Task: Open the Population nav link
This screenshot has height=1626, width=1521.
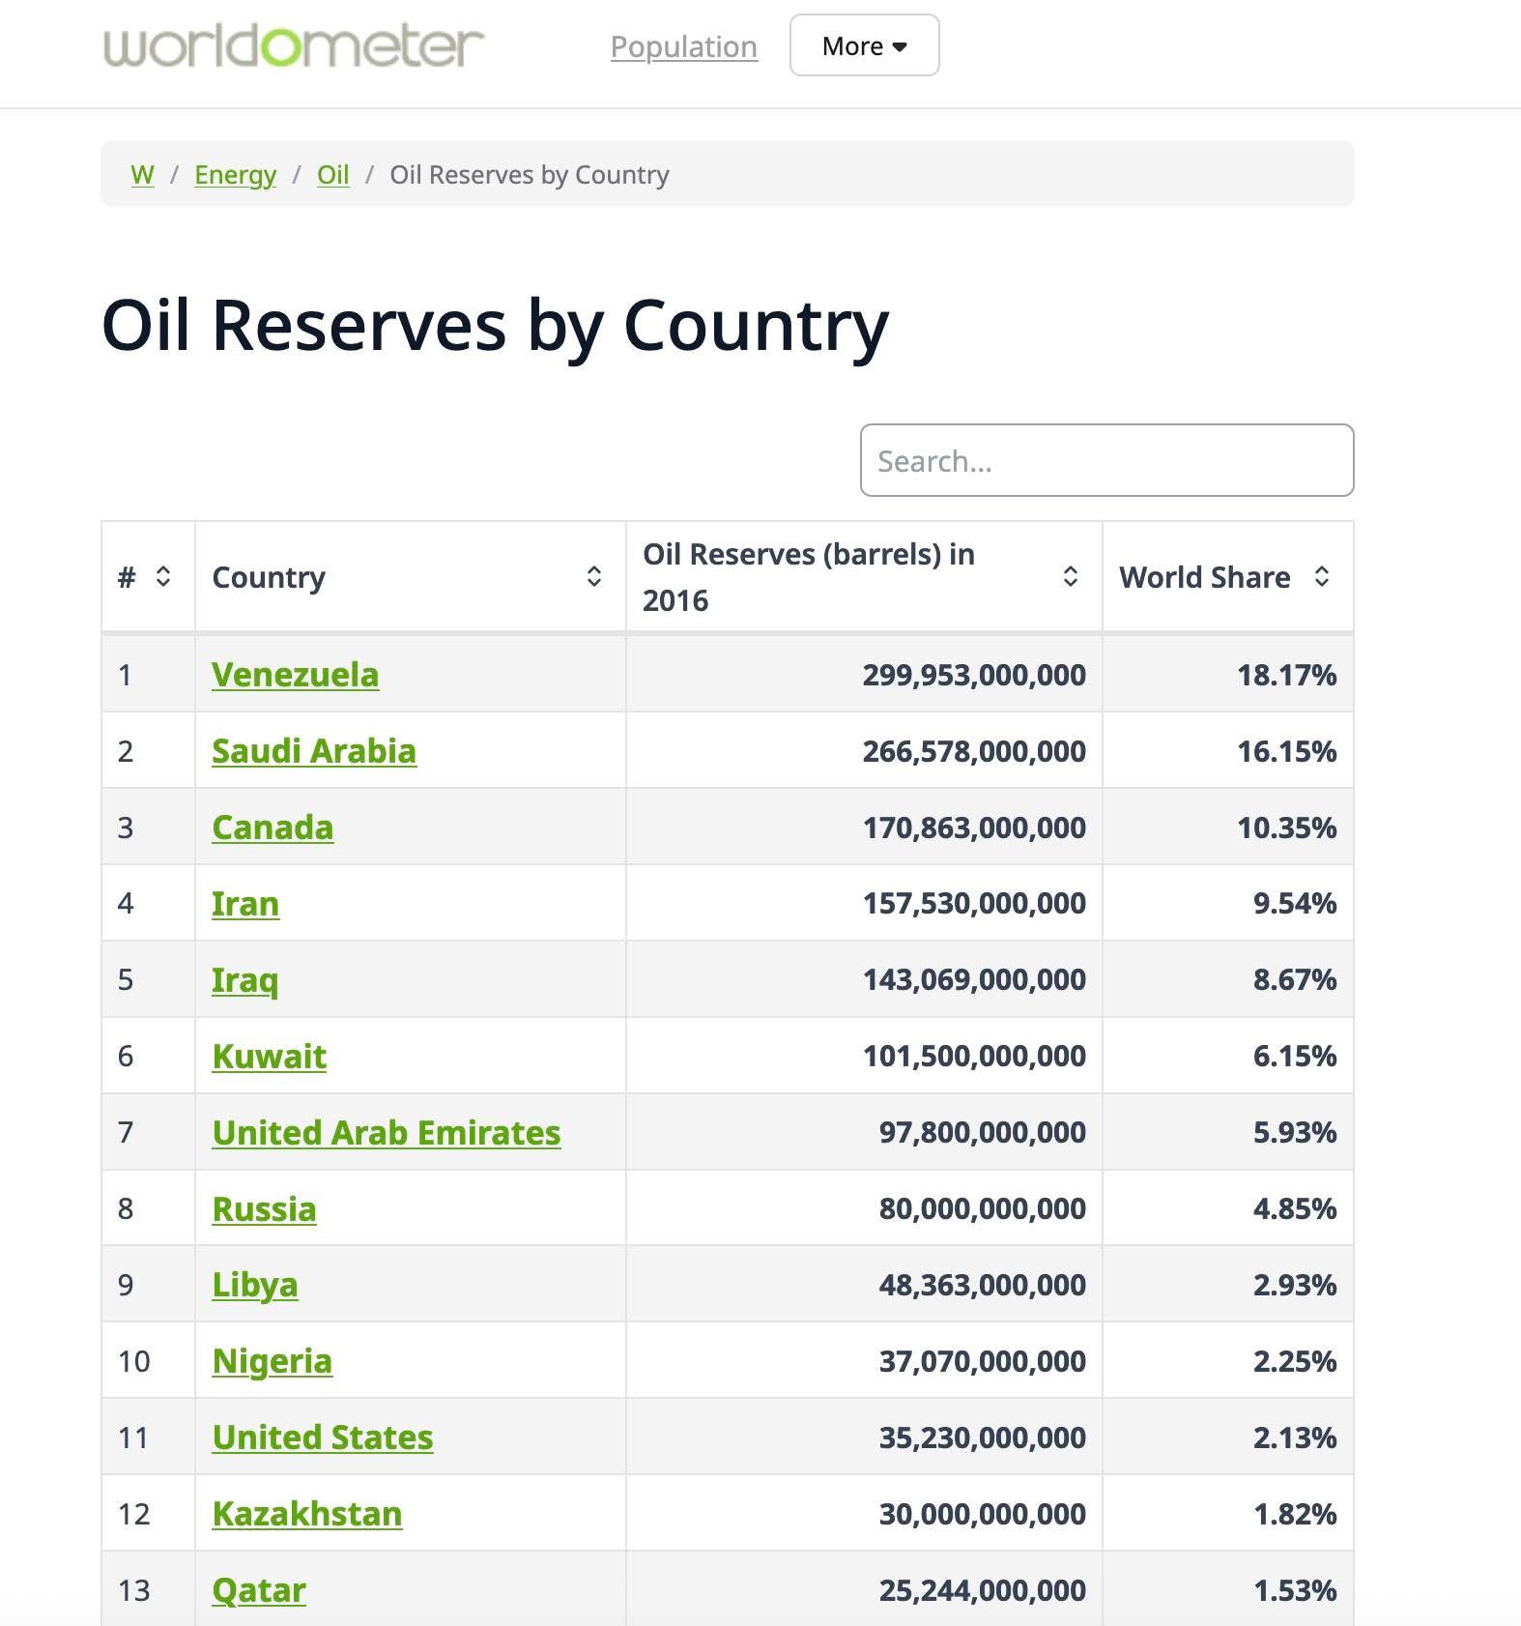Action: click(683, 46)
